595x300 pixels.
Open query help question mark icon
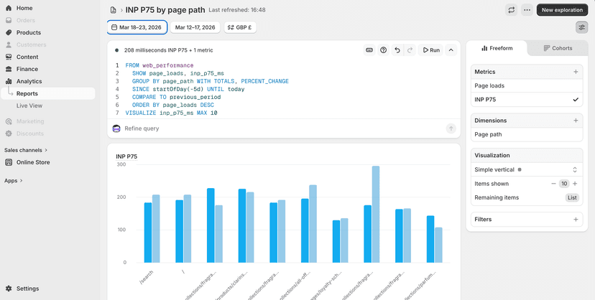click(384, 50)
